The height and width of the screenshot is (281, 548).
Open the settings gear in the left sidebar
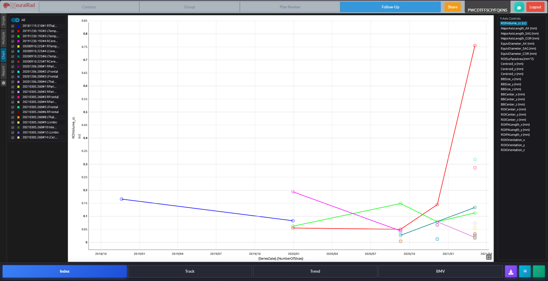tap(3, 83)
